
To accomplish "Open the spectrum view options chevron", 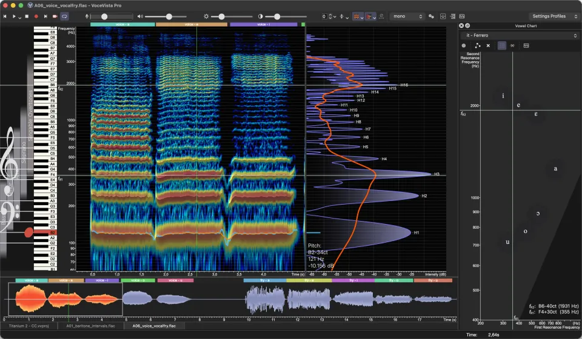I will pos(374,18).
